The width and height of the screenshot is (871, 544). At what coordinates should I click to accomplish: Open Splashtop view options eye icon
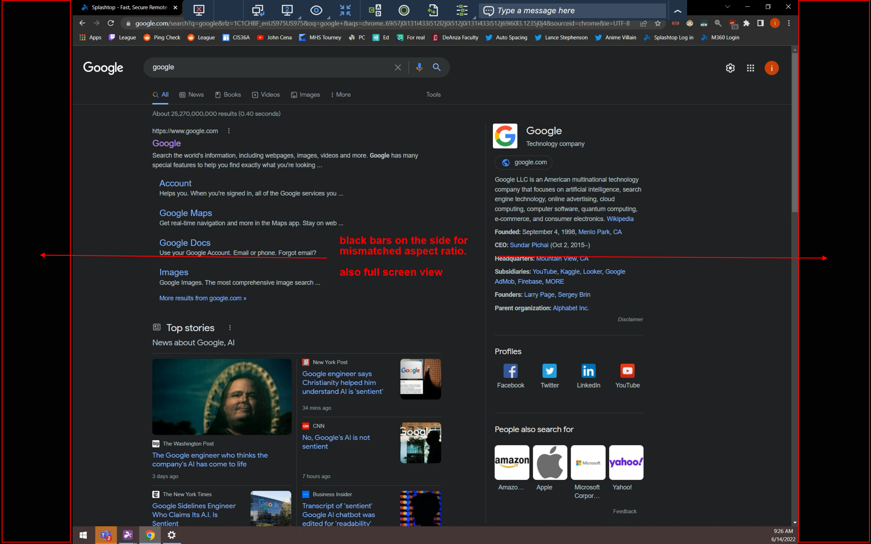click(316, 11)
